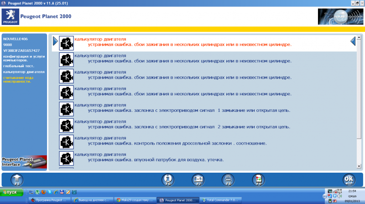365x204 pixels.
Task: Click the fault list vertical scrollbar thumb
Action: [x=359, y=89]
